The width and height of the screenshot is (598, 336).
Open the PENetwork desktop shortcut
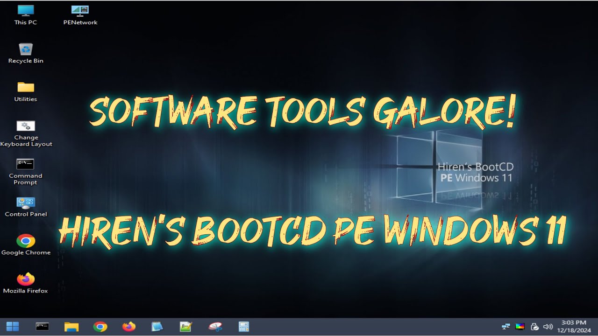tap(80, 14)
